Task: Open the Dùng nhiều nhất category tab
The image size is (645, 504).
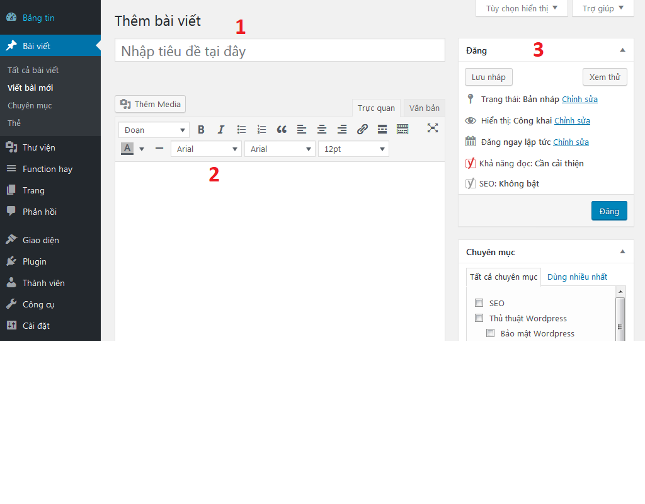Action: click(577, 277)
